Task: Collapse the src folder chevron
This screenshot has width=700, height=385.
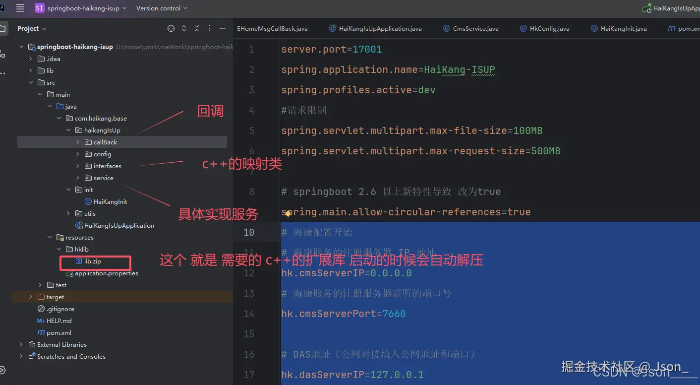Action: click(x=31, y=82)
